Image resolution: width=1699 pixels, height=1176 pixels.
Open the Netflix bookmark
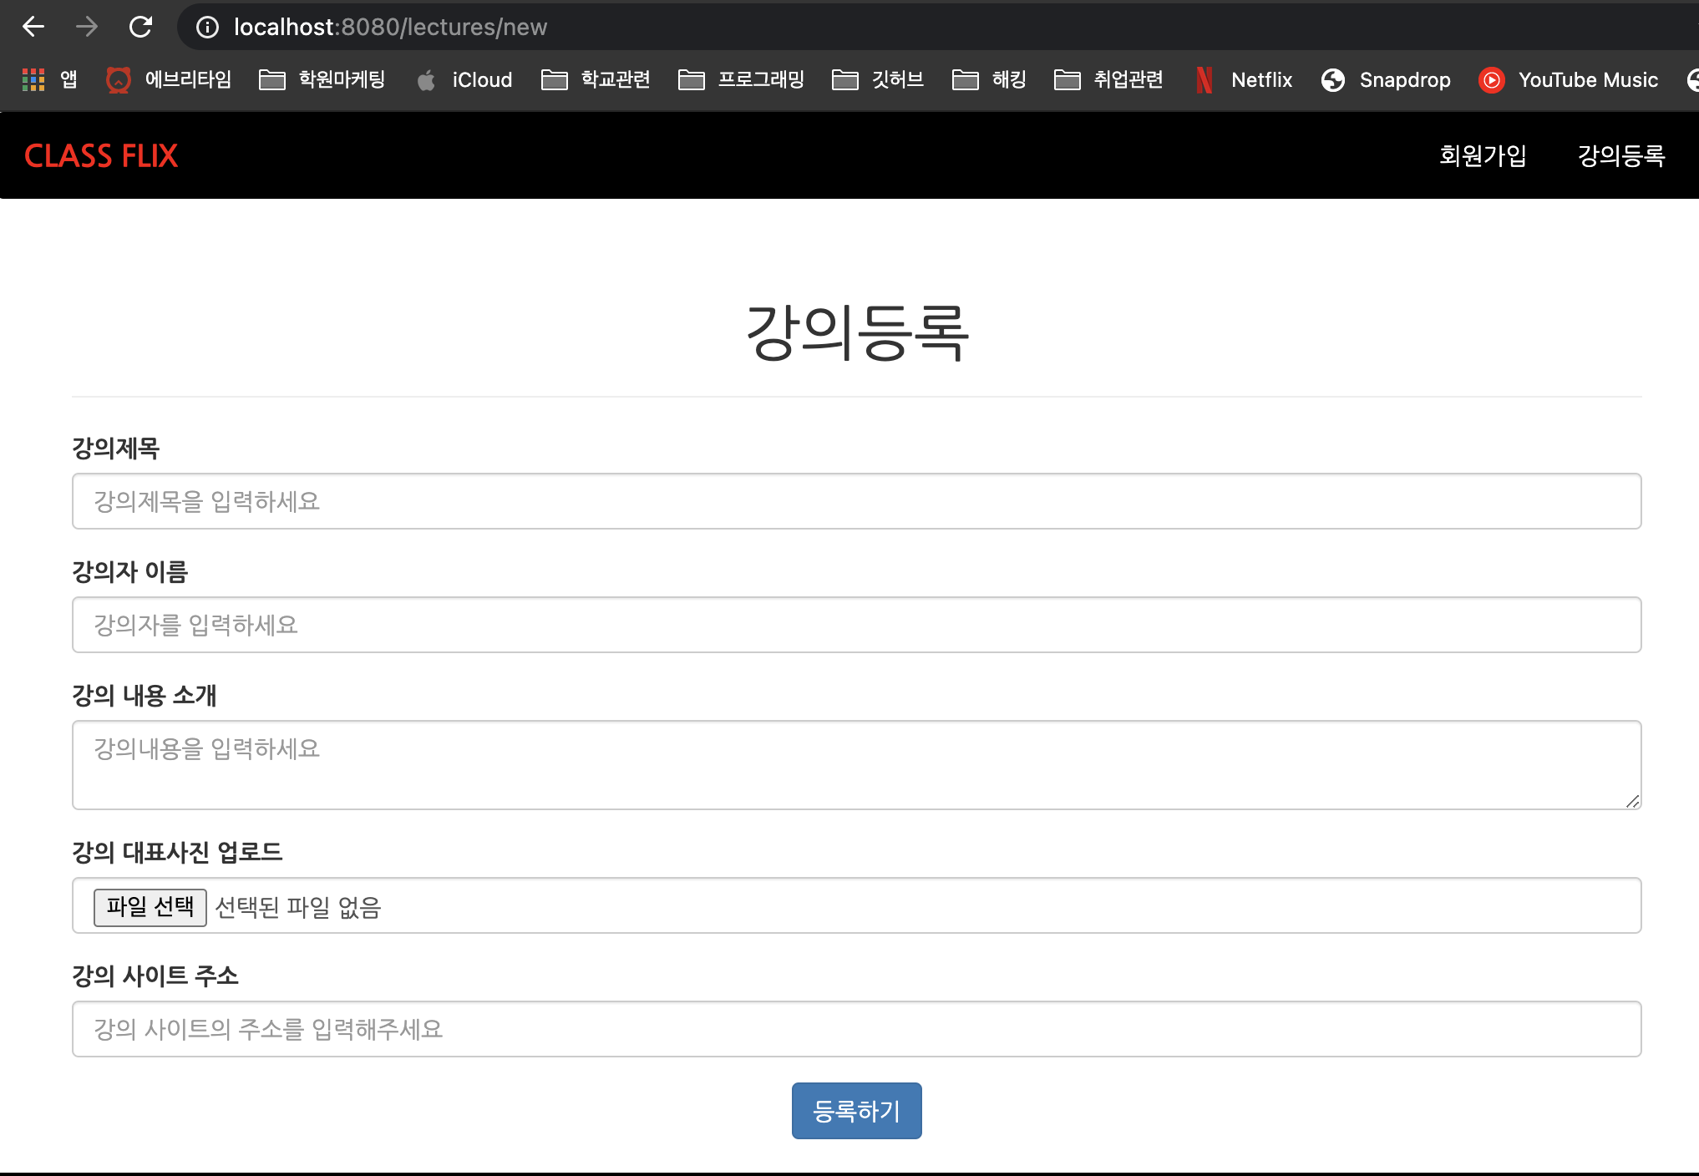pyautogui.click(x=1244, y=80)
